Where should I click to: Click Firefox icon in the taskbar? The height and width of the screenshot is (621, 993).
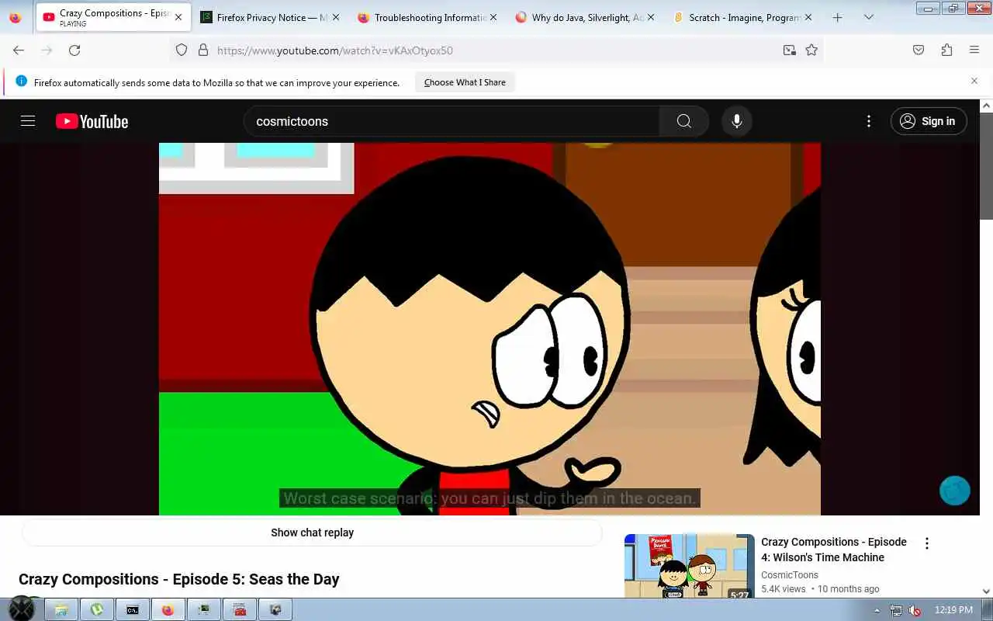tap(168, 609)
